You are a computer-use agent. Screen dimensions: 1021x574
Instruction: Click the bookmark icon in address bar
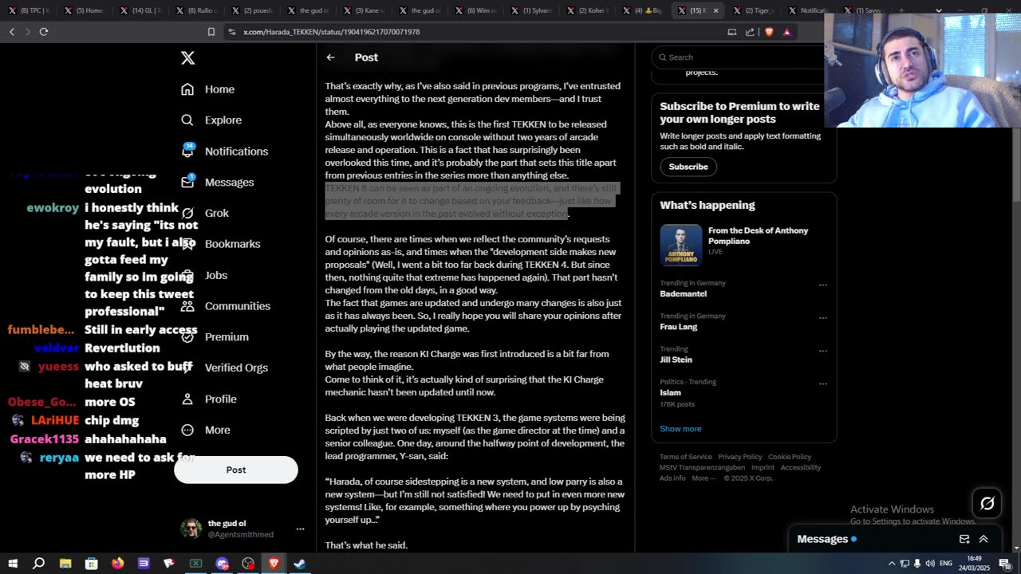[x=211, y=32]
